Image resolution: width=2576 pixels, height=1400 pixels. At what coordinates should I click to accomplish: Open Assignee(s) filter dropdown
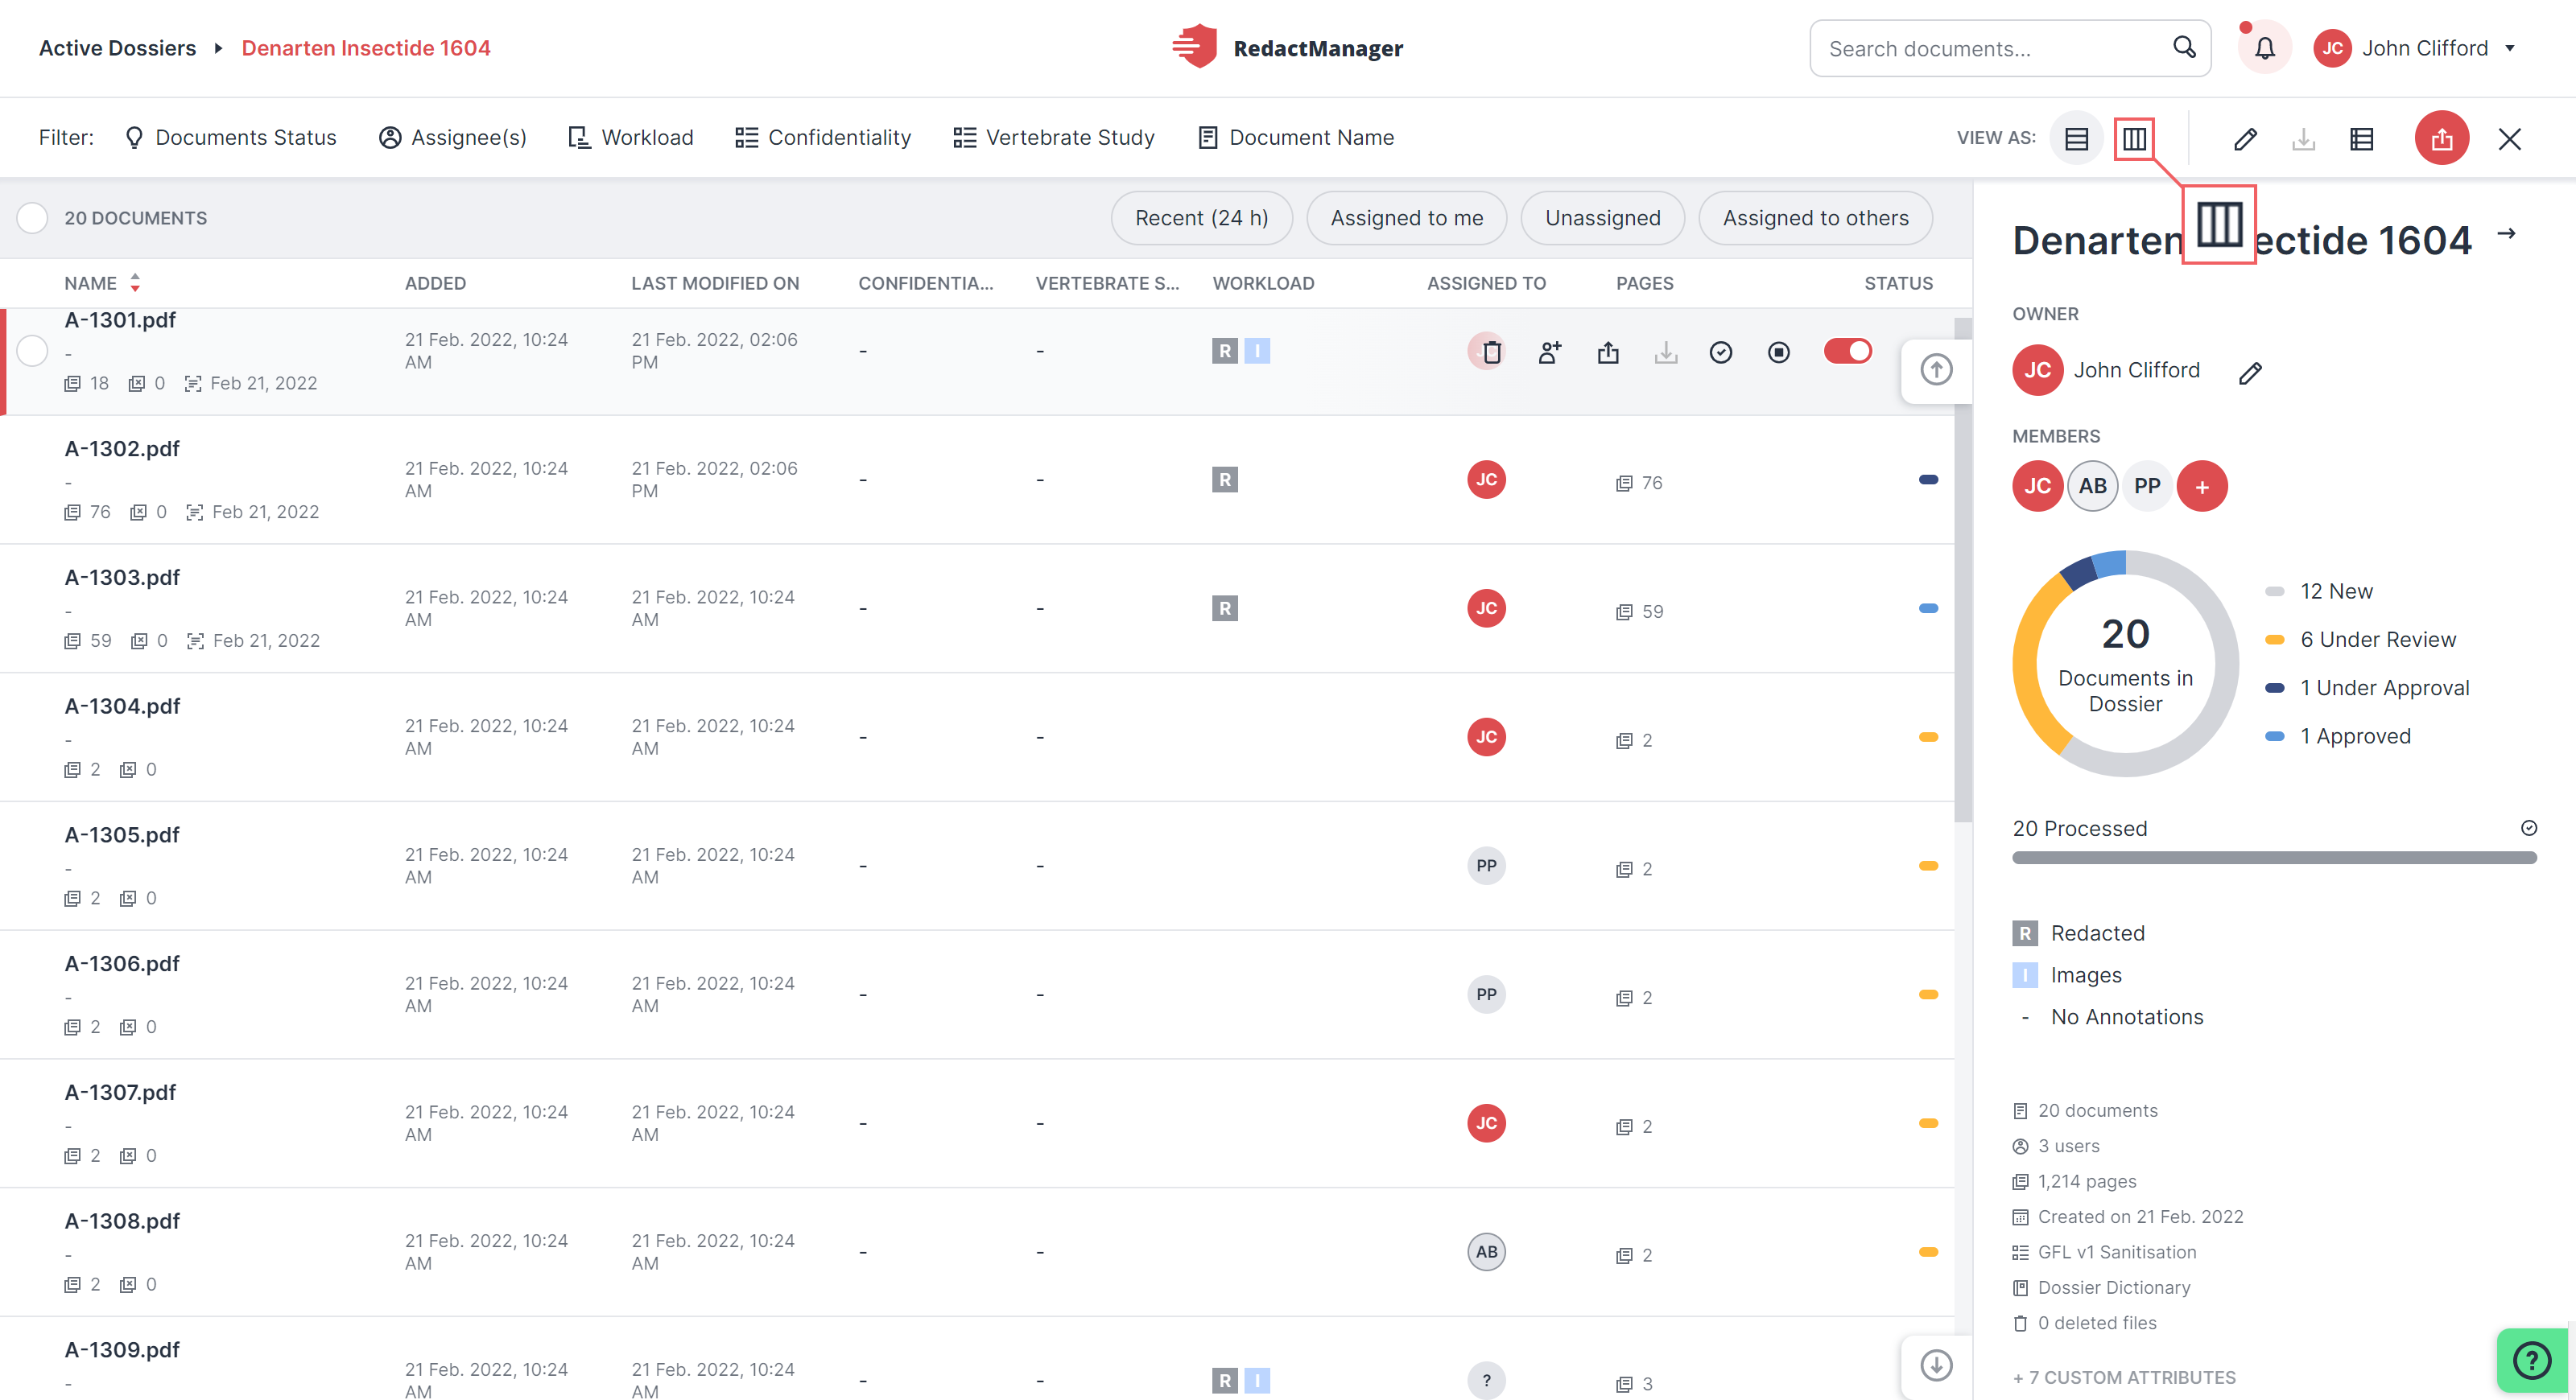[452, 138]
